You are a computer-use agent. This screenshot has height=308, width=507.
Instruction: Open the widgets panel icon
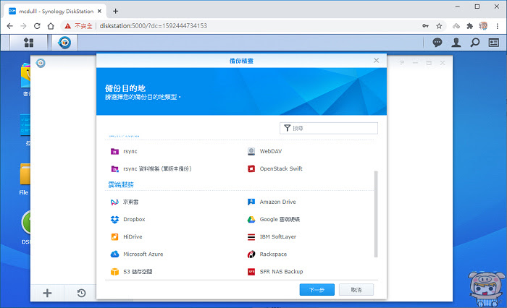point(494,42)
